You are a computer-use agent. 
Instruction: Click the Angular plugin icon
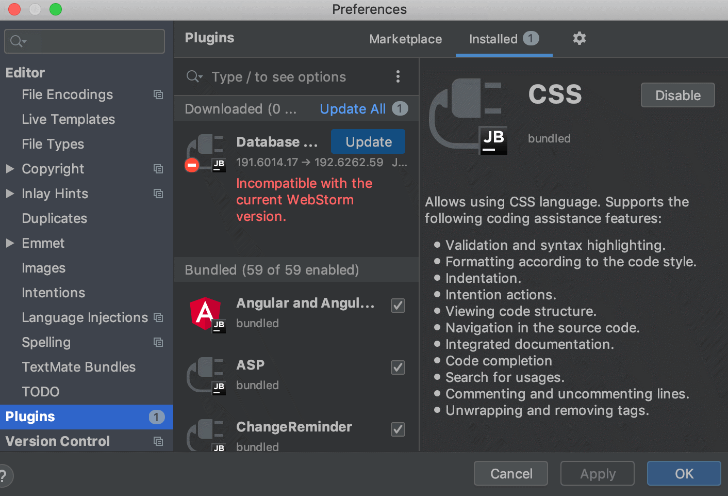205,312
